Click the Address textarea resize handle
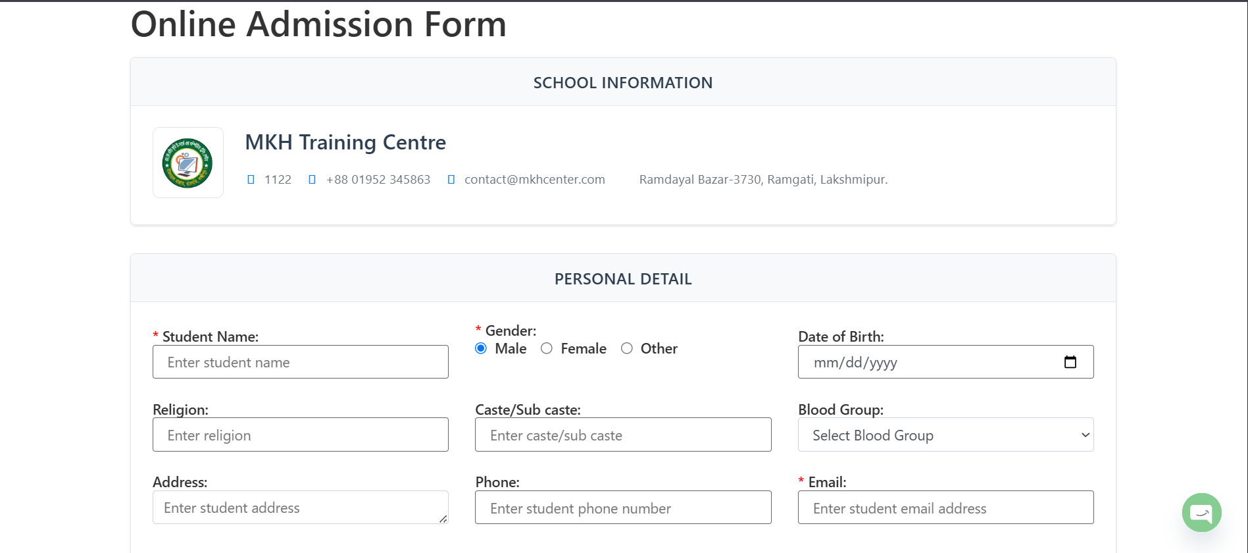The width and height of the screenshot is (1248, 553). click(443, 519)
